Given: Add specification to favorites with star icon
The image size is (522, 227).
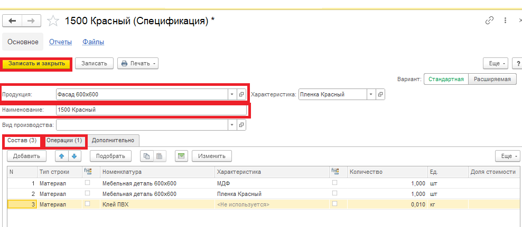Looking at the screenshot, I should (x=53, y=21).
